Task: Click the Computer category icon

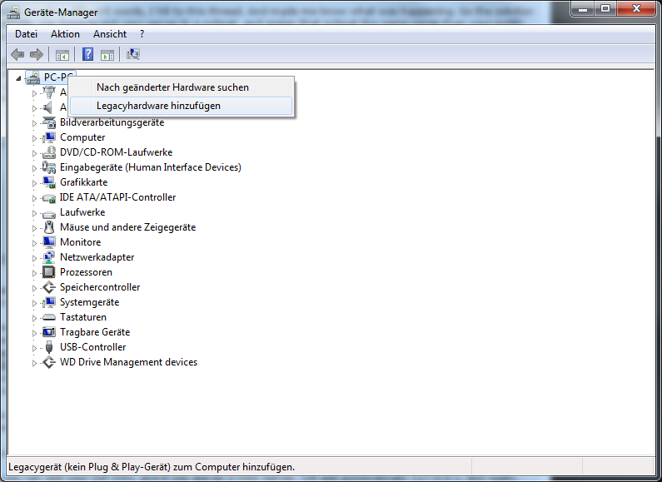Action: [x=49, y=137]
